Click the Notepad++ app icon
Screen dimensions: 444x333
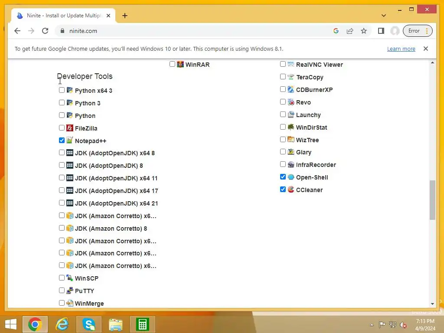[70, 140]
